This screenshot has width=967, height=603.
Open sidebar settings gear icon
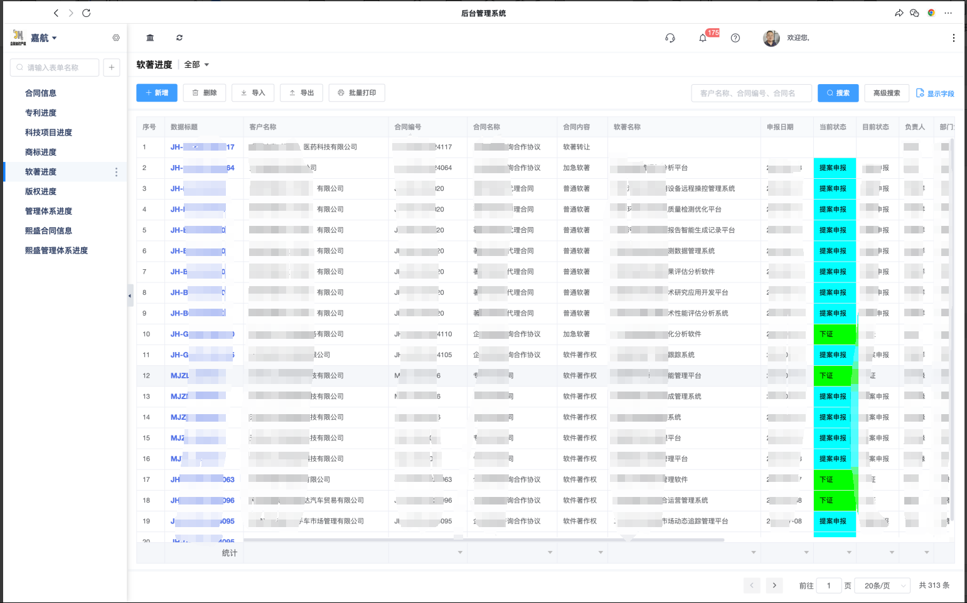pos(116,38)
